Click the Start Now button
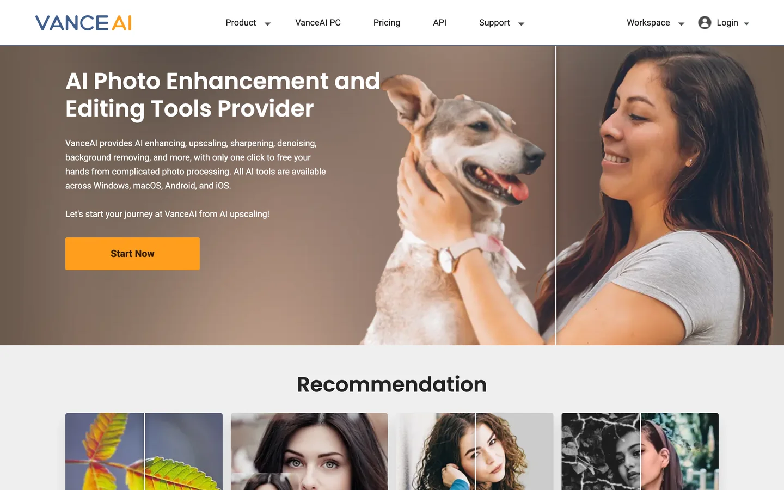Screen dimensions: 784x490 tap(132, 254)
